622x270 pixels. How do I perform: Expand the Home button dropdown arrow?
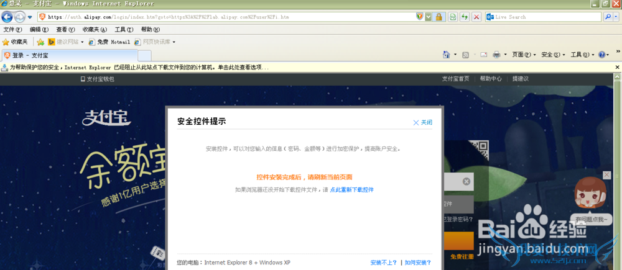(x=455, y=55)
